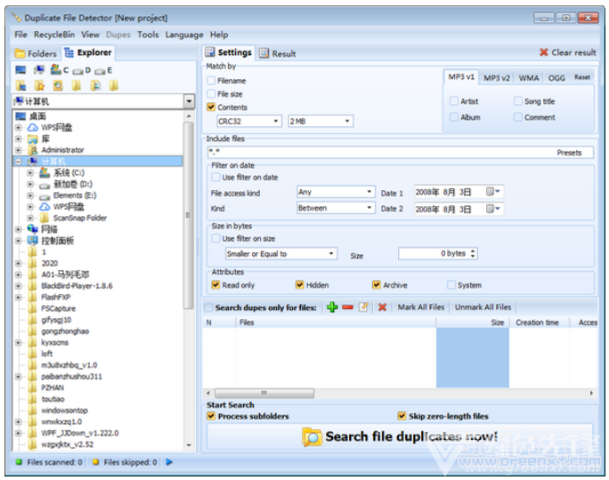The height and width of the screenshot is (480, 609).
Task: Click the My Computer shortcut icon
Action: click(39, 70)
